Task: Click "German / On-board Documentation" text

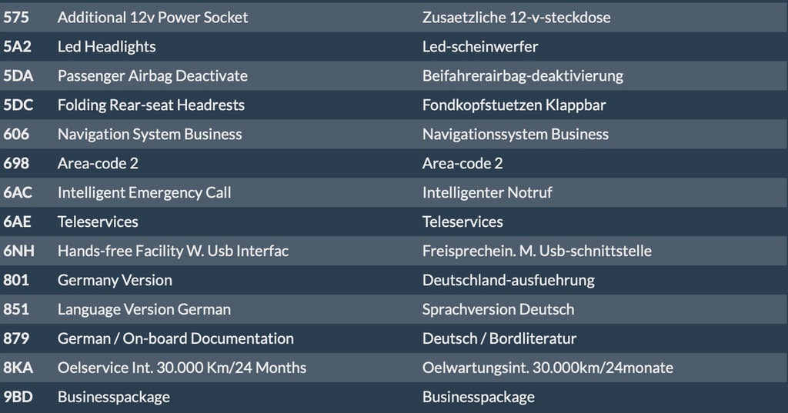Action: (x=175, y=338)
